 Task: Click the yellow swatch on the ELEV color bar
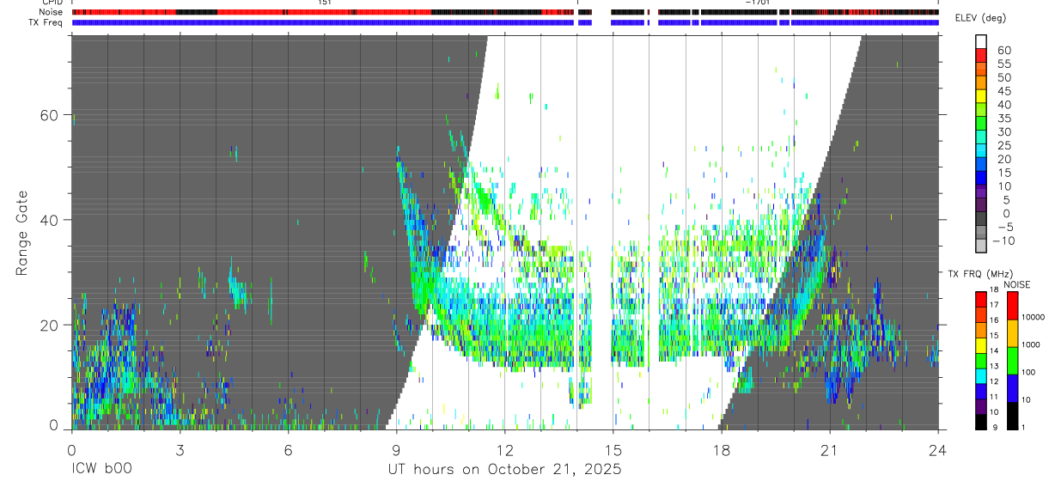pyautogui.click(x=981, y=96)
